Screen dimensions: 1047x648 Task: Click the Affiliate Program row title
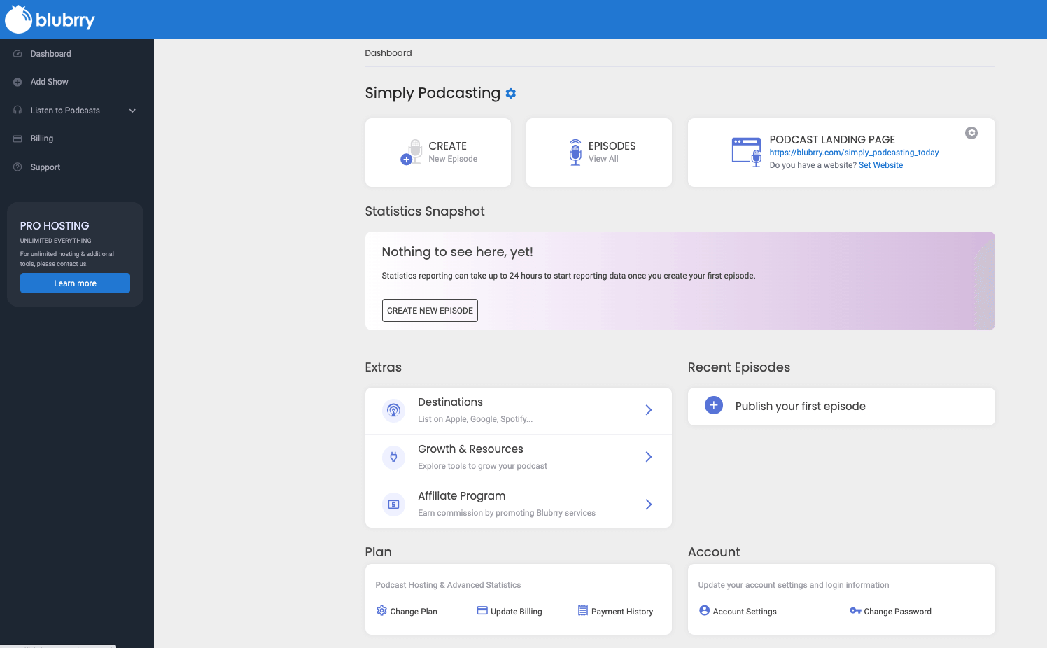pos(461,496)
